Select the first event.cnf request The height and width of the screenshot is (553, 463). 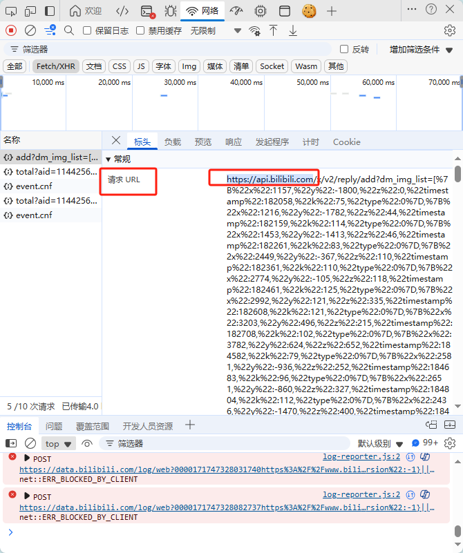click(x=51, y=186)
